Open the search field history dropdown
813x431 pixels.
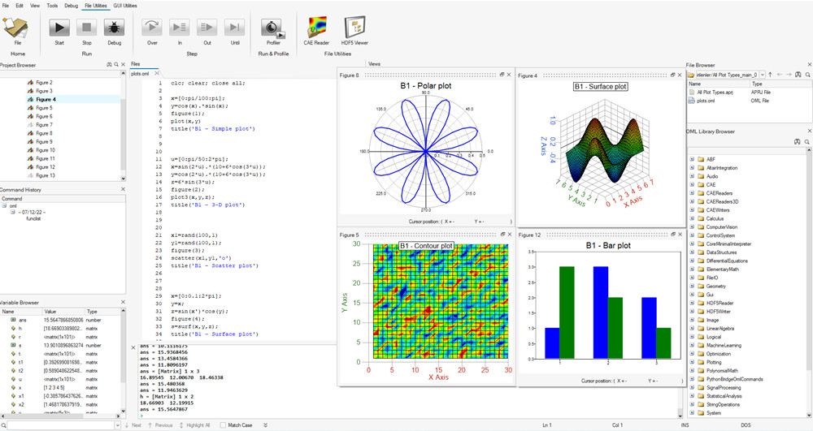click(x=118, y=425)
